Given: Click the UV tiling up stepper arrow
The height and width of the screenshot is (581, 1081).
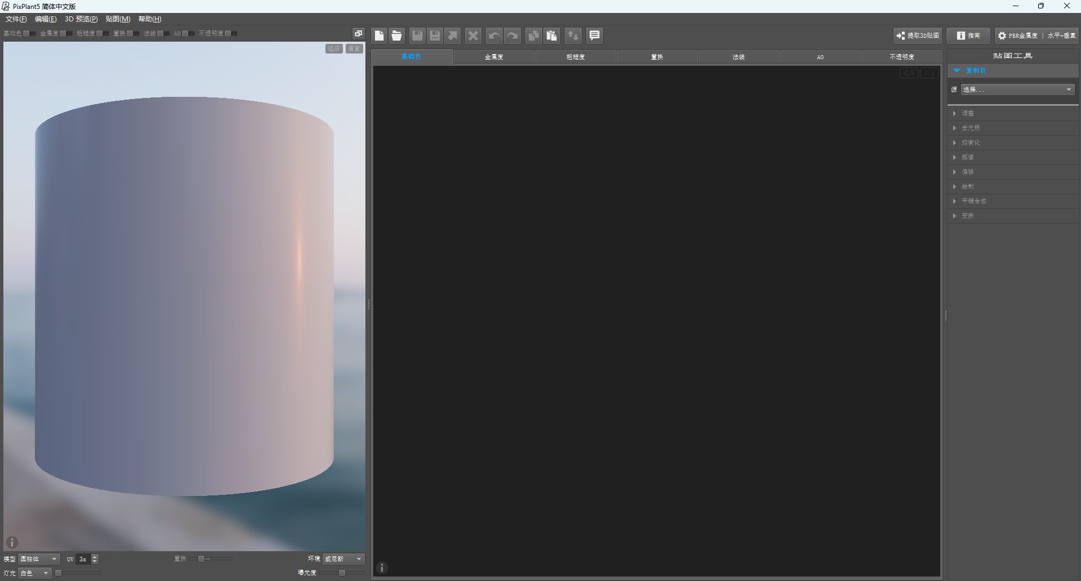Looking at the screenshot, I should (x=95, y=556).
